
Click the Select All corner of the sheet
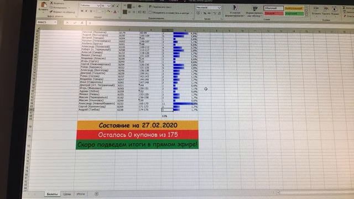click(38, 28)
